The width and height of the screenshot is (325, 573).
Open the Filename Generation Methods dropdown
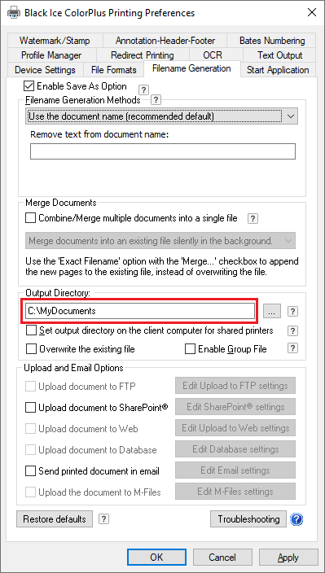[x=162, y=116]
